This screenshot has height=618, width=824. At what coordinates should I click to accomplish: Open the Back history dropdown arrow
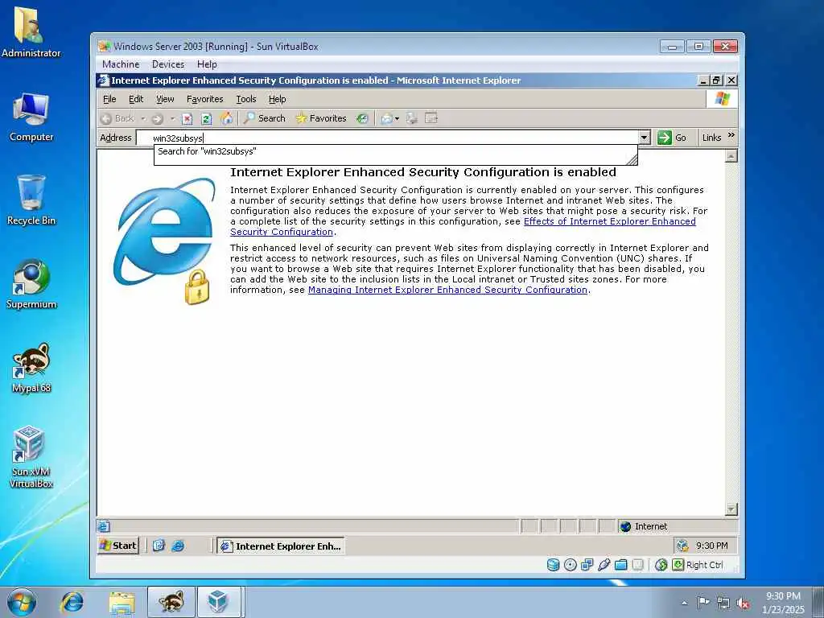click(x=143, y=119)
